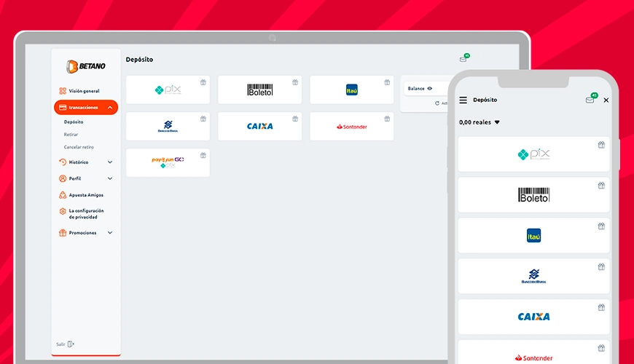Click the Perfil user icon
Image resolution: width=634 pixels, height=364 pixels.
(63, 178)
